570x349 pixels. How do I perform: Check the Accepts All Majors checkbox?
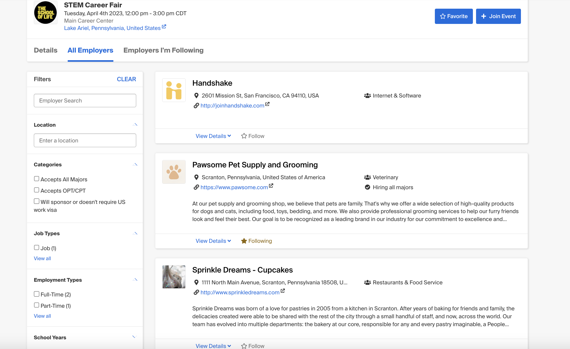37,179
